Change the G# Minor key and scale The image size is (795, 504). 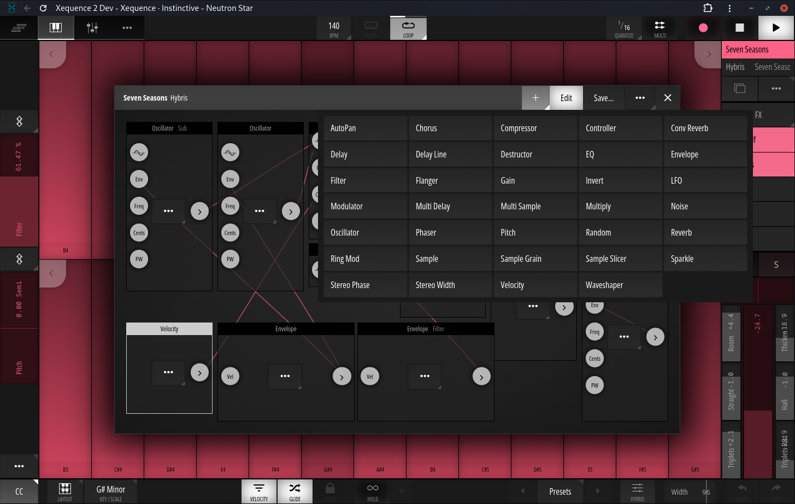[111, 491]
